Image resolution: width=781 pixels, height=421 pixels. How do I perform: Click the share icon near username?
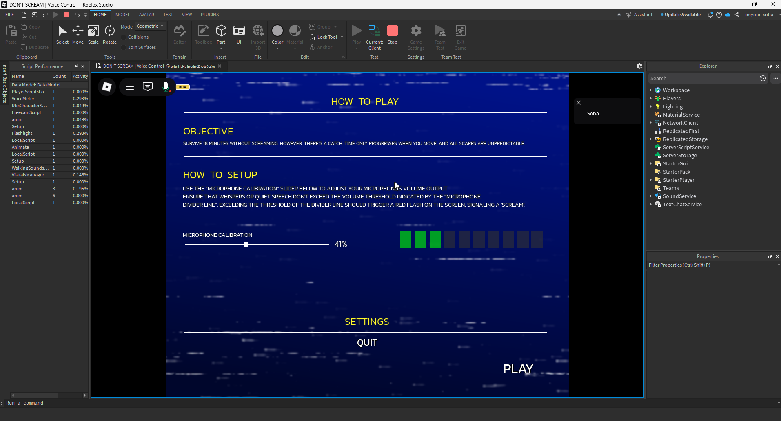tap(736, 15)
